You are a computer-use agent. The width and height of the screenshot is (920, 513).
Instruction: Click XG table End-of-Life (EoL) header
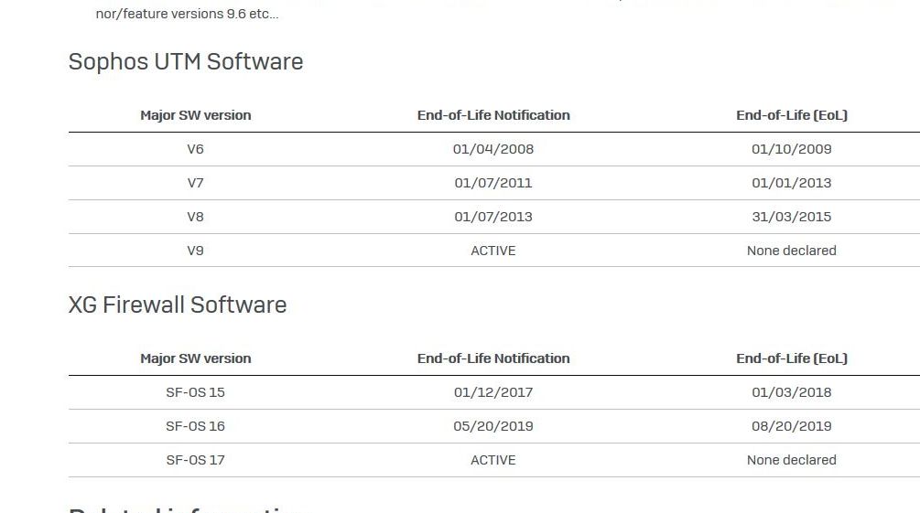pyautogui.click(x=792, y=358)
